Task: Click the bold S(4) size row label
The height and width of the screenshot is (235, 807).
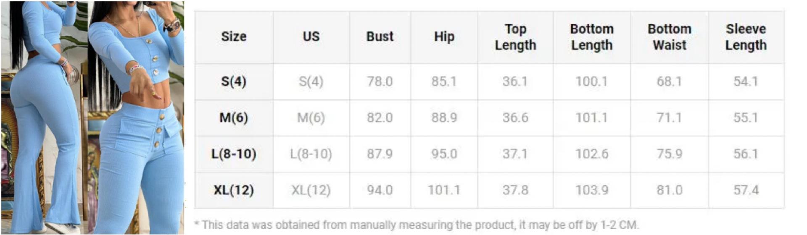Action: [x=234, y=81]
